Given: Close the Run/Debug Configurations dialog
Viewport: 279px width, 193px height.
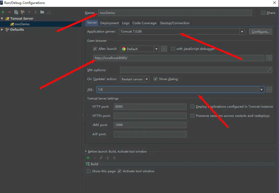Looking at the screenshot, I should (x=275, y=3).
